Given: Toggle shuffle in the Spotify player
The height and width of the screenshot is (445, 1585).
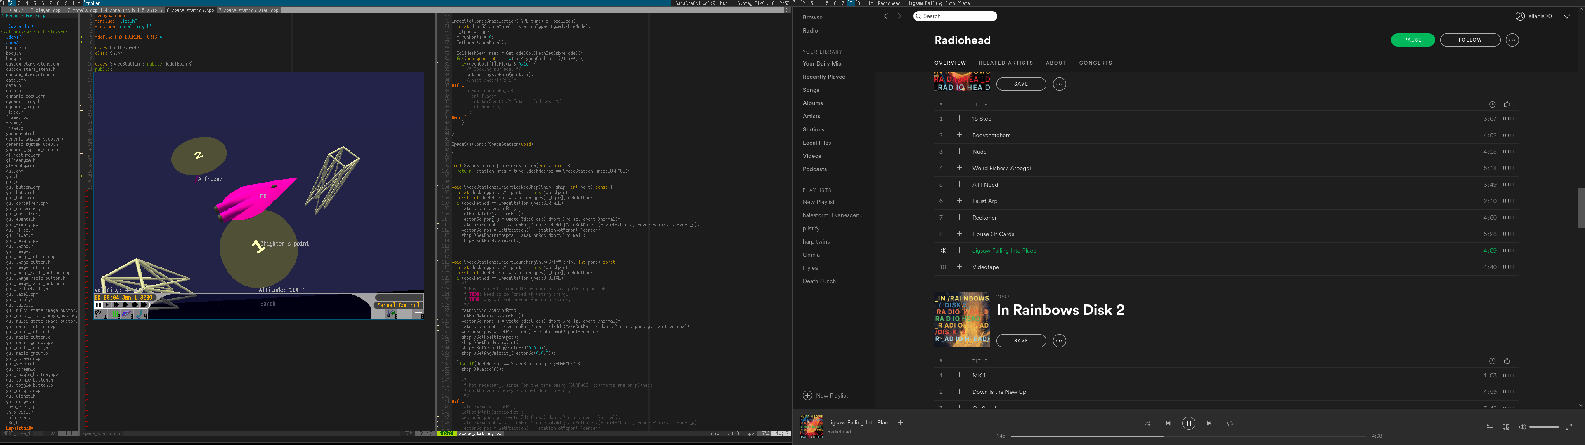Looking at the screenshot, I should (1147, 424).
